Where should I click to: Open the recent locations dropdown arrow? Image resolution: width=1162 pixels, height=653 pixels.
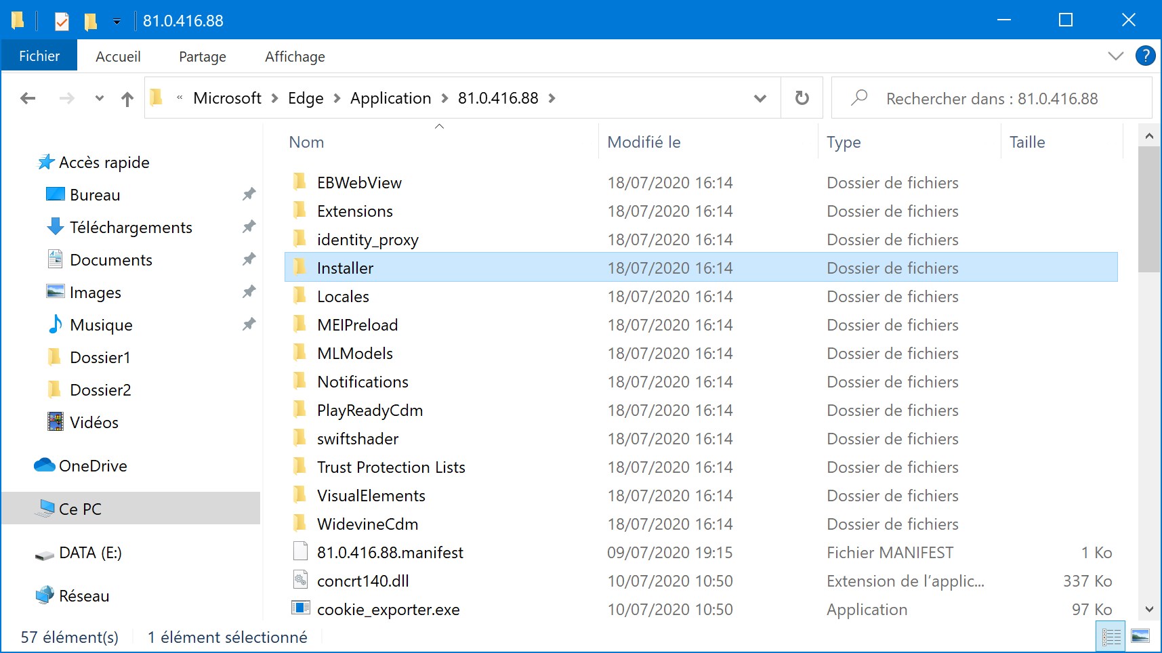[100, 99]
